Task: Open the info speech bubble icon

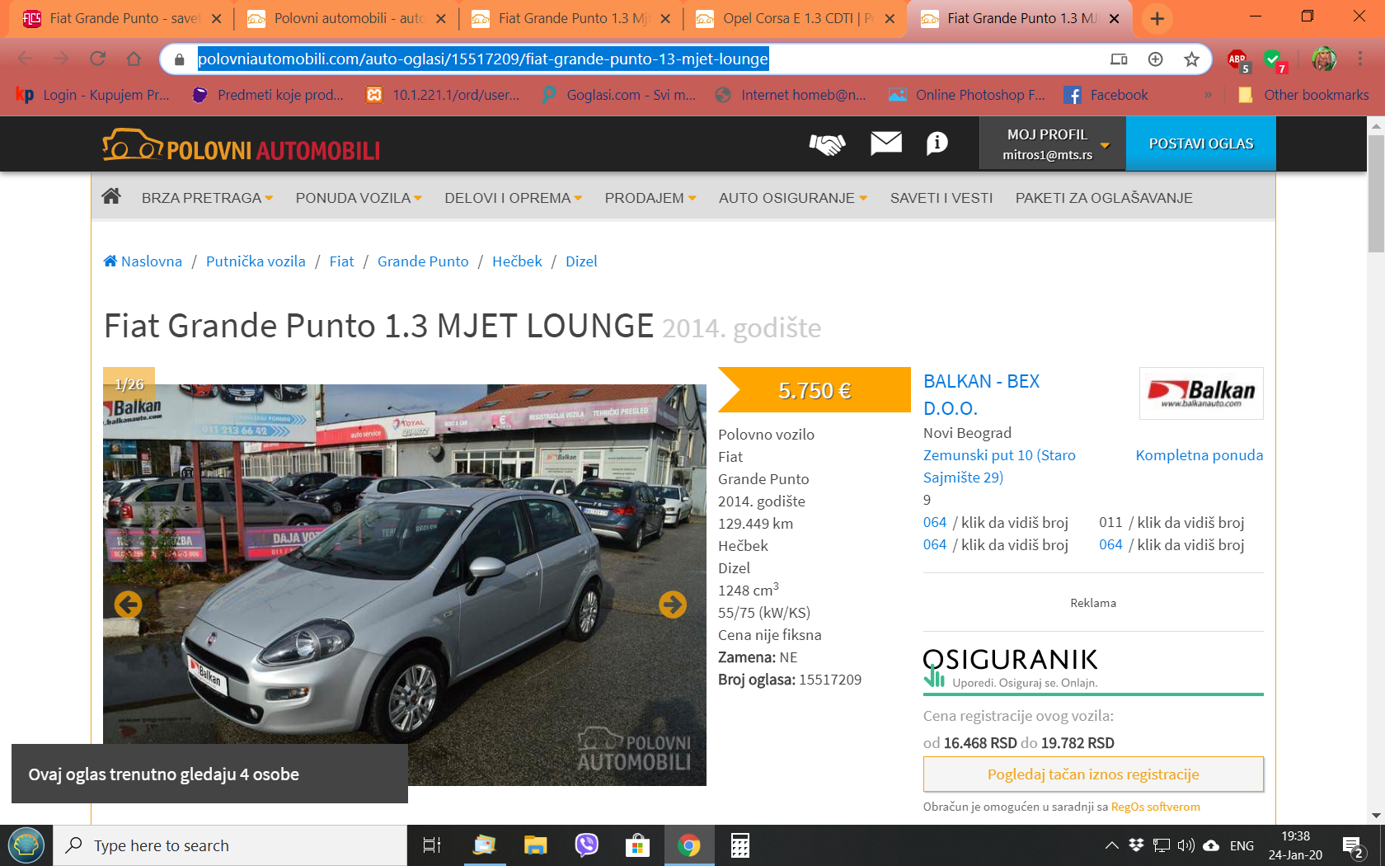Action: pos(937,144)
